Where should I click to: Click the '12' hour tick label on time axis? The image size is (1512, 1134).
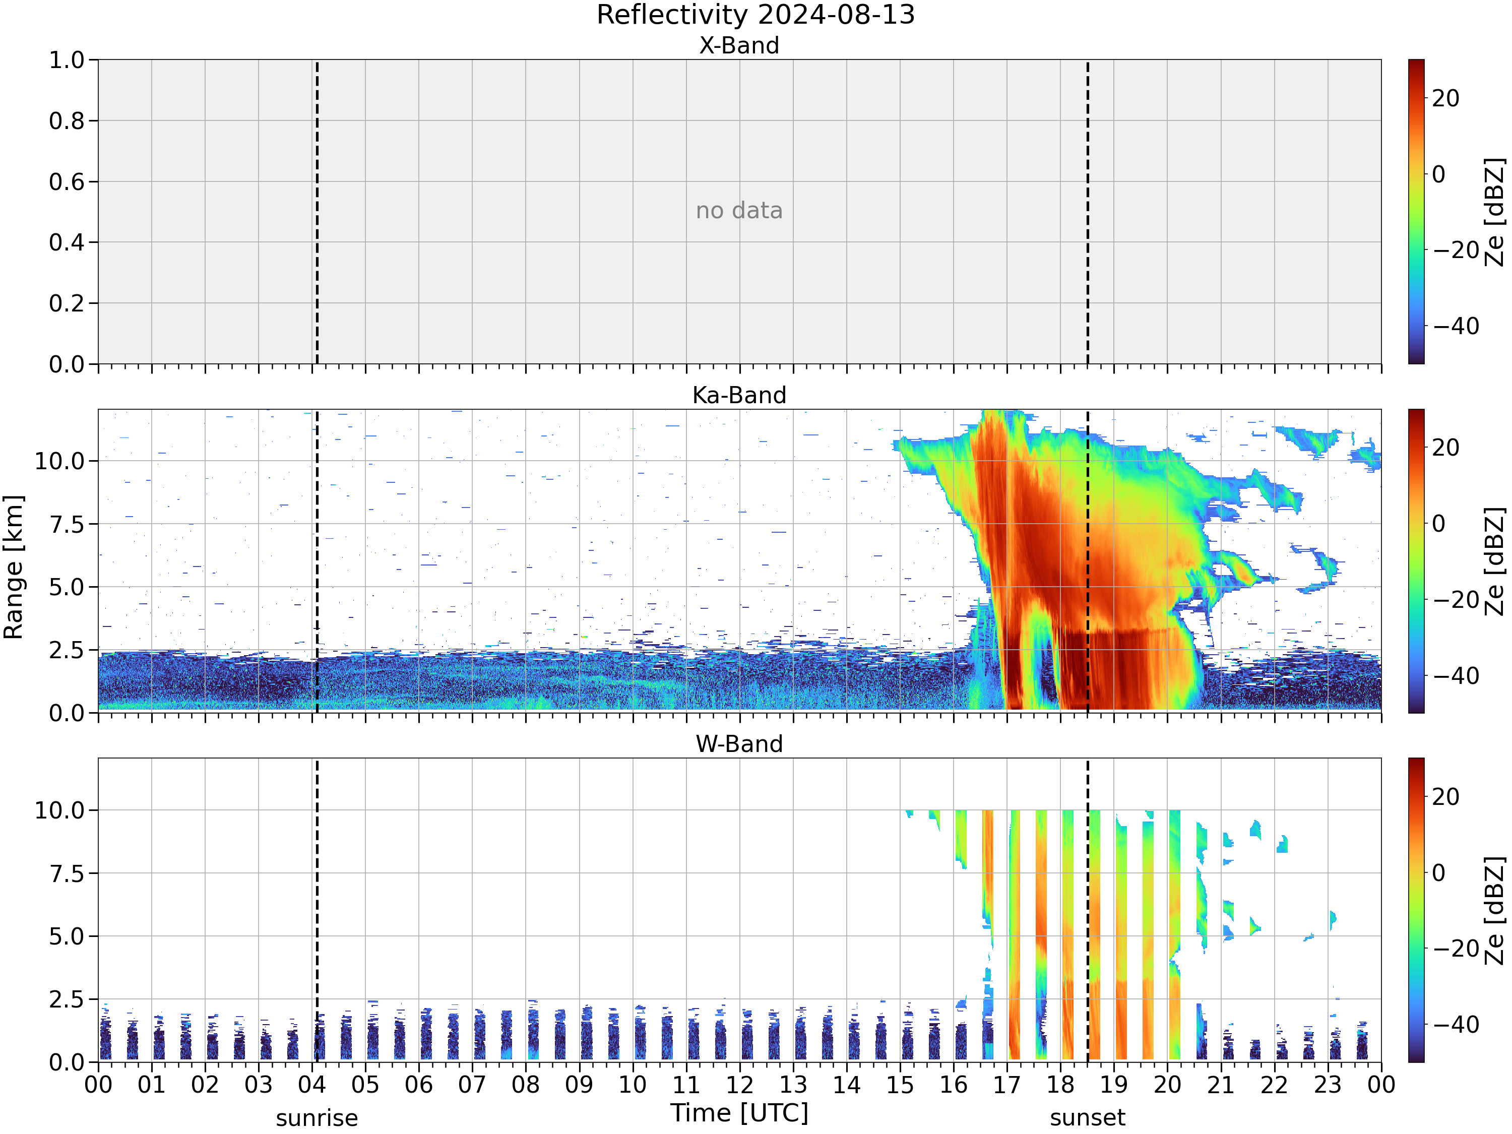[739, 1085]
